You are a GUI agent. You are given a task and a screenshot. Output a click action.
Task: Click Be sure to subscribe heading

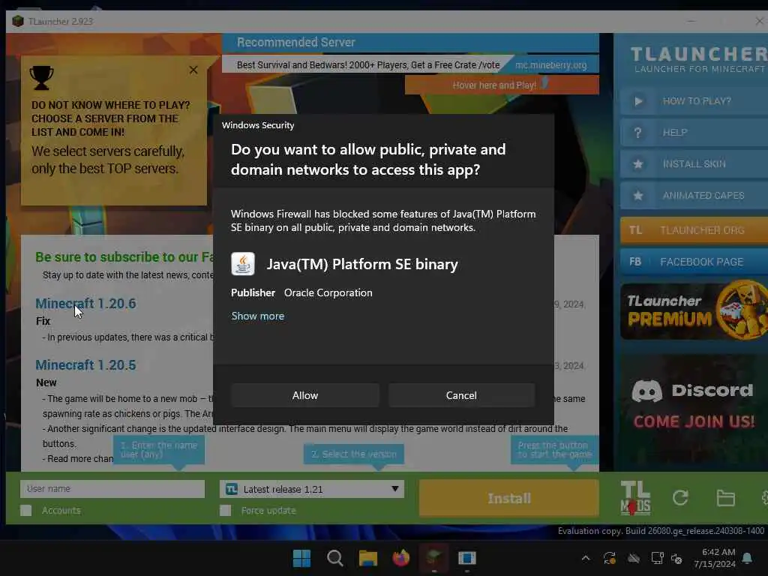(124, 257)
